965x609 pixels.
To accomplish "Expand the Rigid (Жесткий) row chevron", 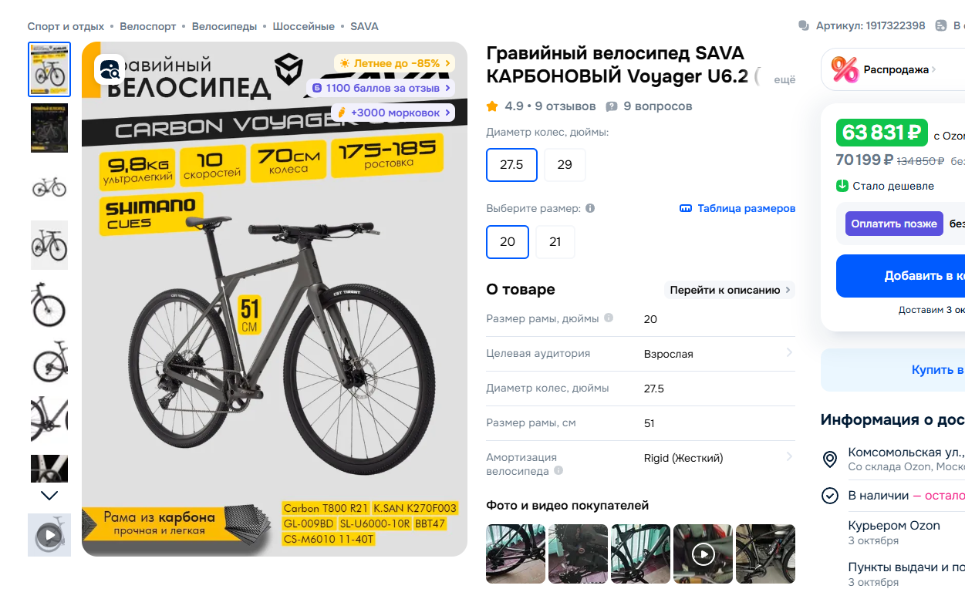I will click(x=789, y=457).
